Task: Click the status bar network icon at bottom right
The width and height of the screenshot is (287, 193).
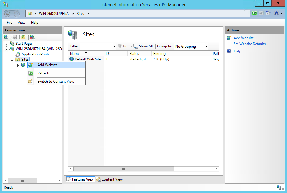Action: pos(279,187)
